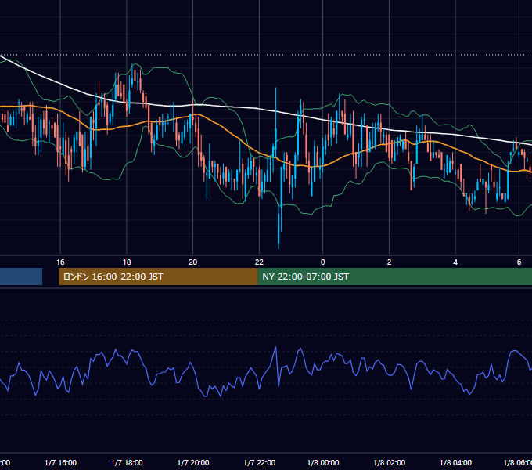
Task: Click the 1/7 20:00 label on oscillator axis
Action: 193,463
